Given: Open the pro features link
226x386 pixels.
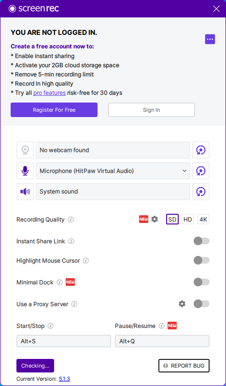Looking at the screenshot, I should pos(49,93).
